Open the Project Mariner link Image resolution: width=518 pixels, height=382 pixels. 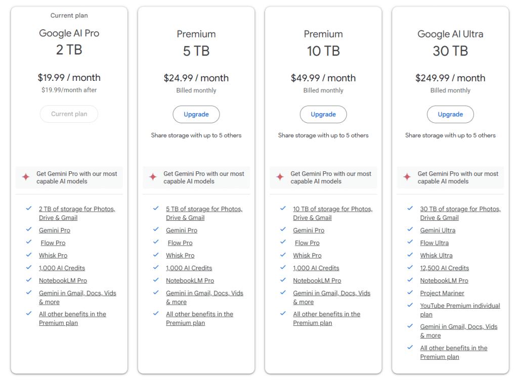(442, 293)
